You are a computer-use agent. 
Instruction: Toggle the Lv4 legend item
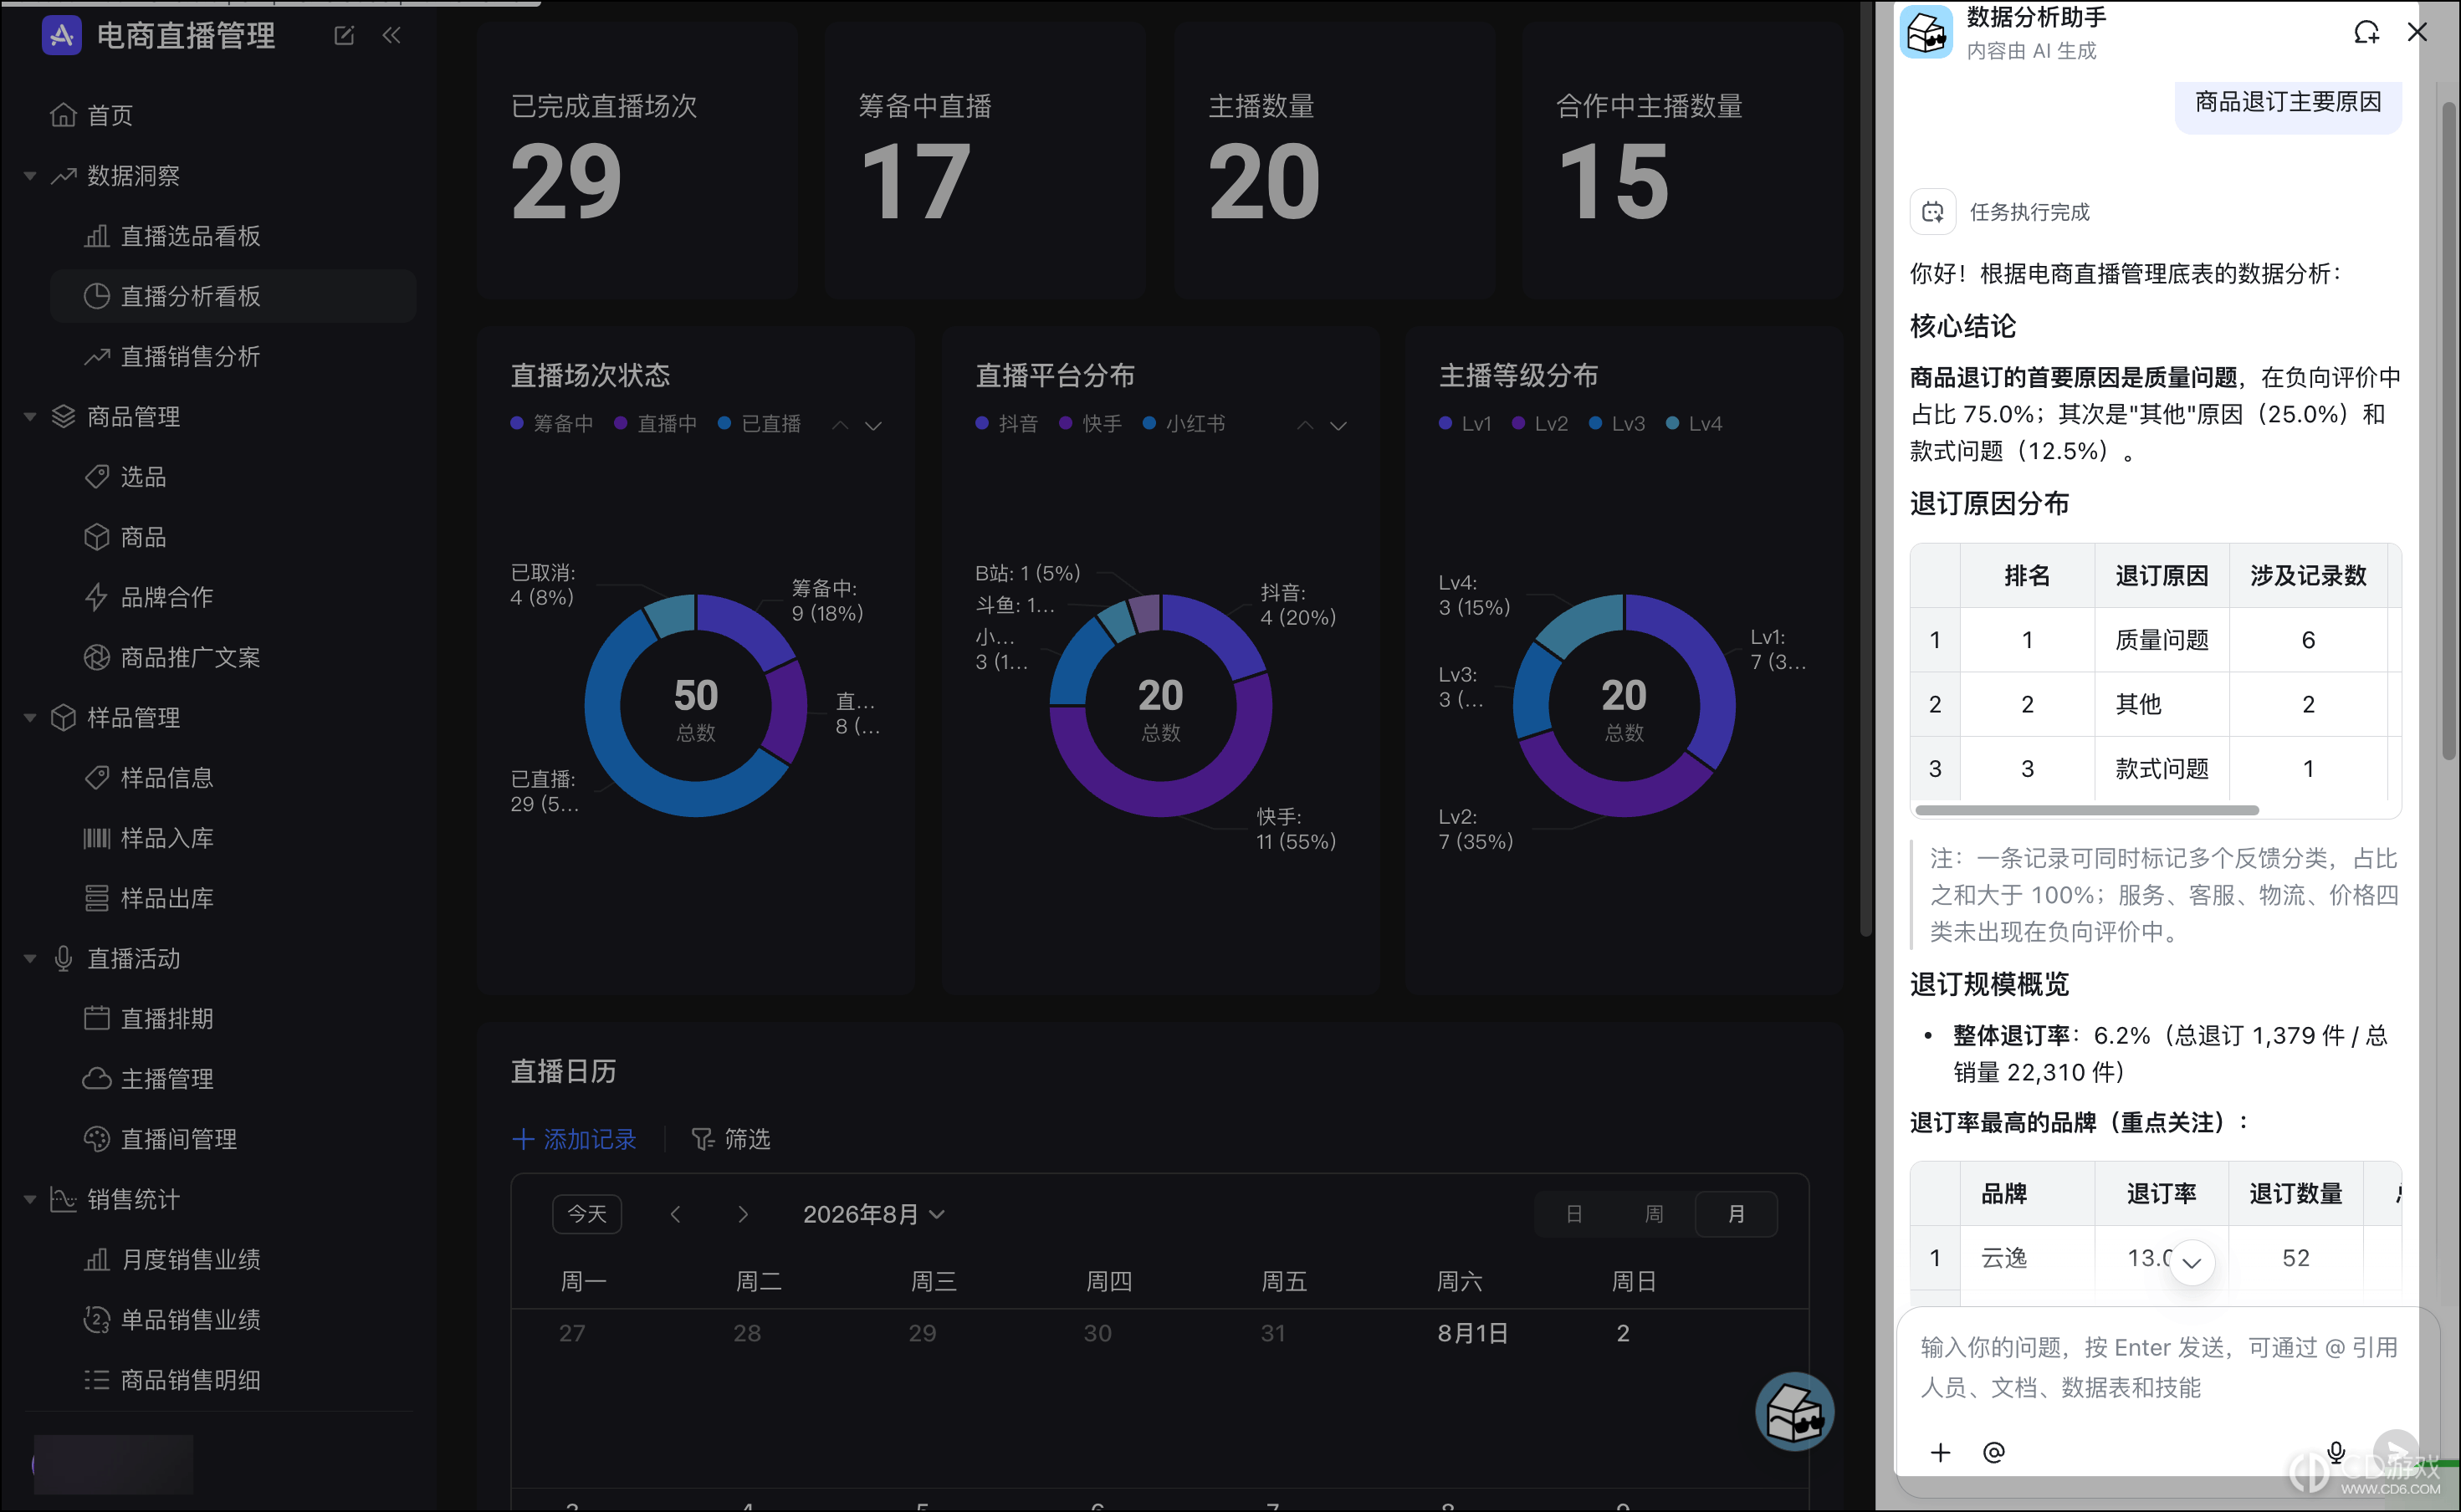[x=1694, y=424]
